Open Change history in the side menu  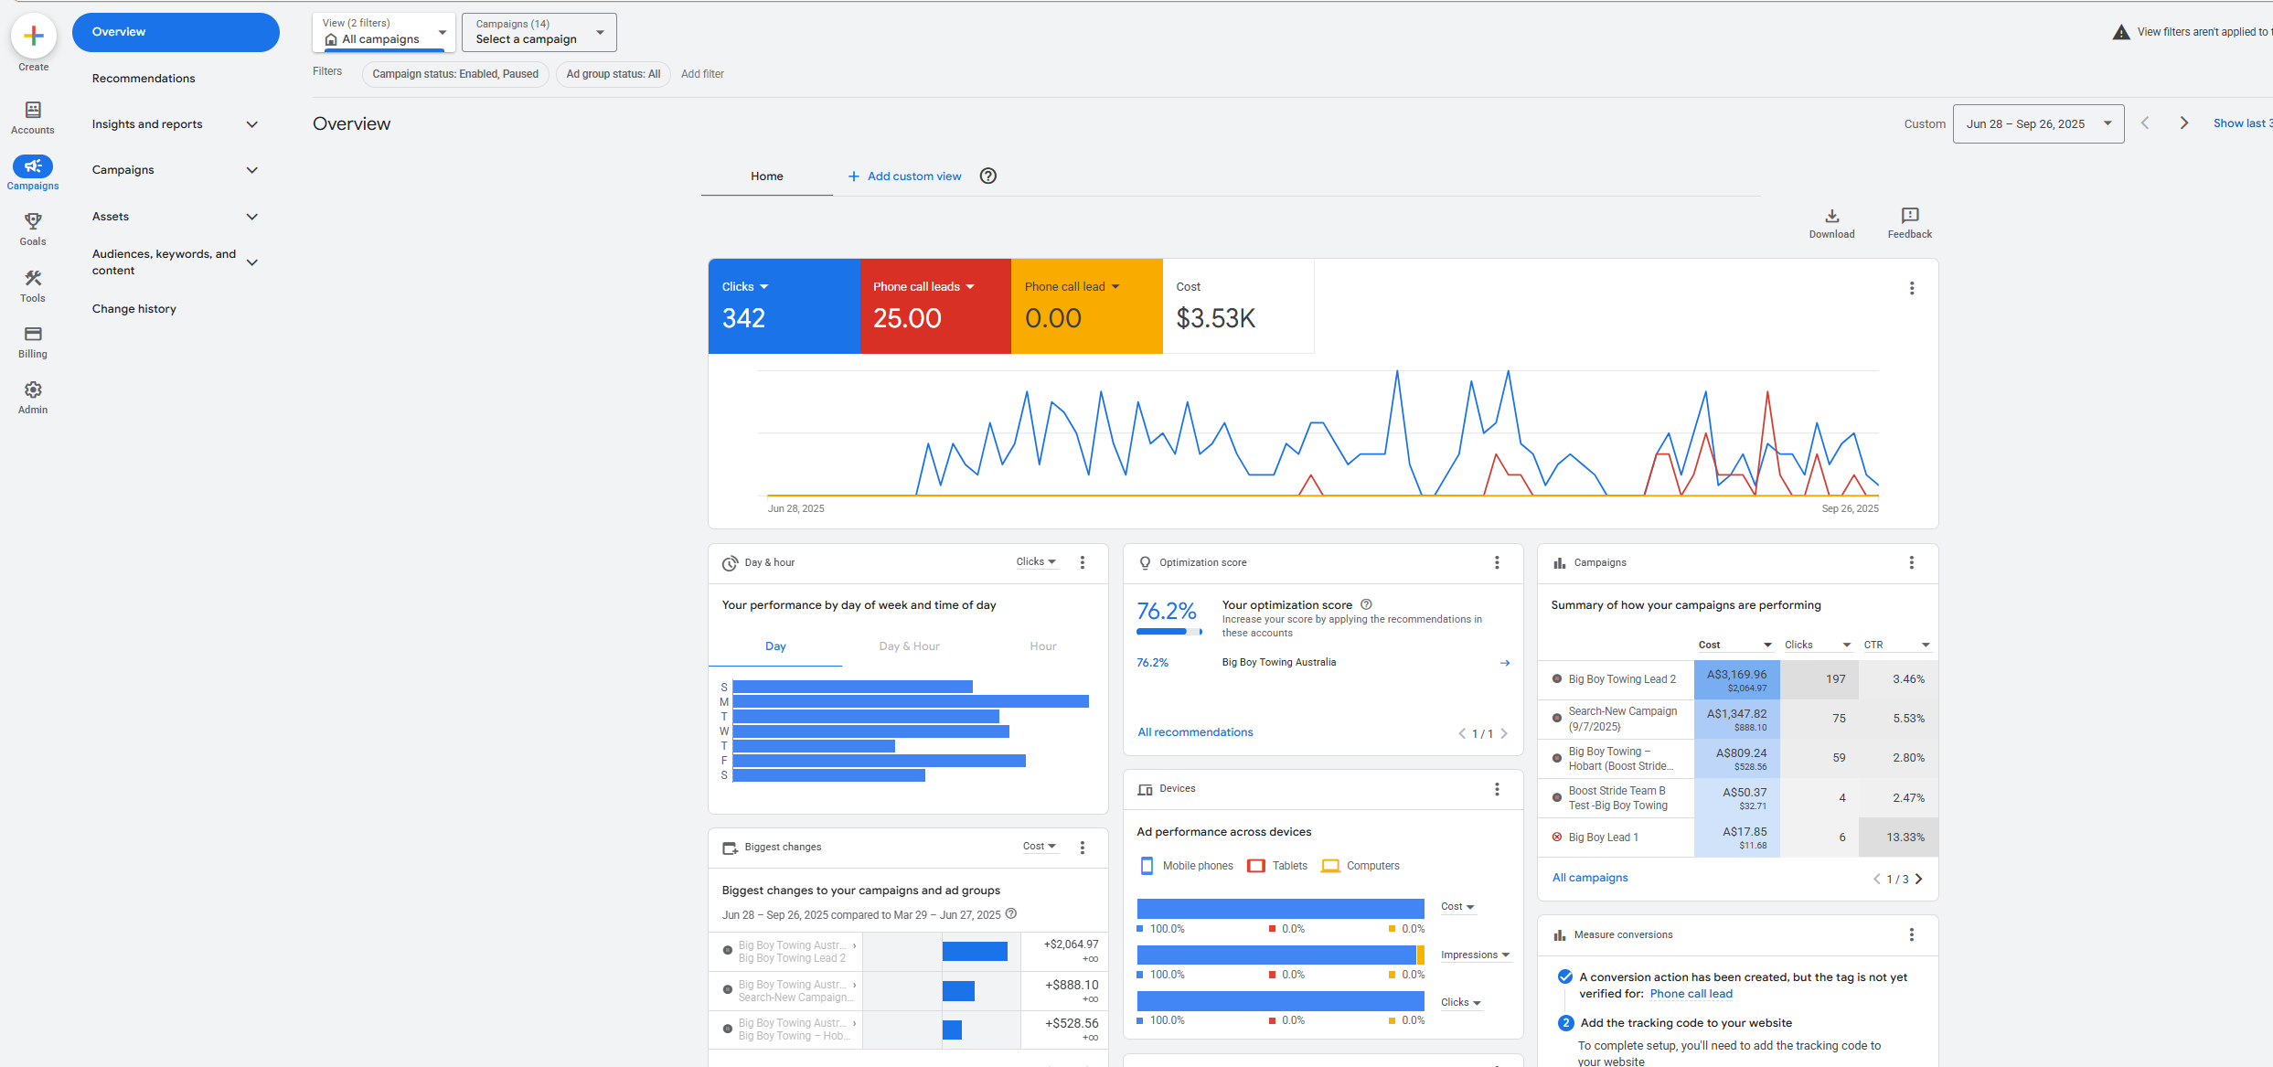tap(134, 309)
